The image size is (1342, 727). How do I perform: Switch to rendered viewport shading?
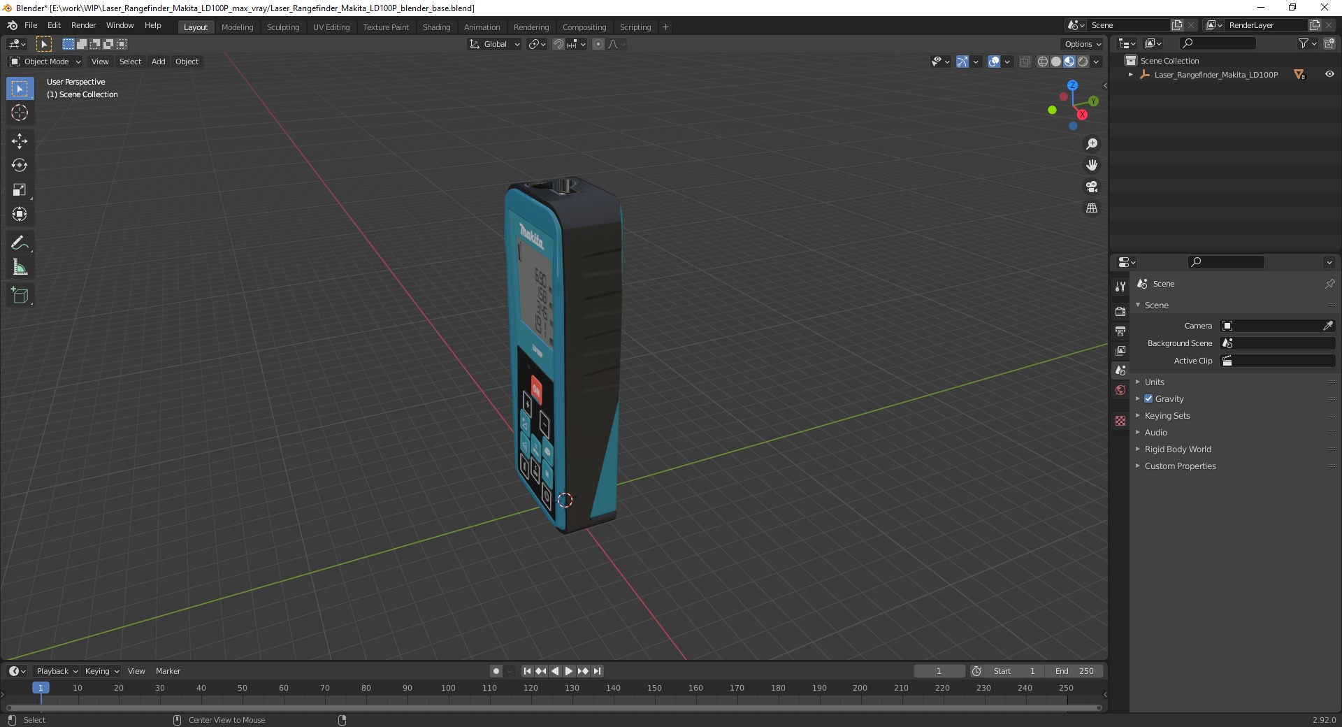coord(1083,62)
